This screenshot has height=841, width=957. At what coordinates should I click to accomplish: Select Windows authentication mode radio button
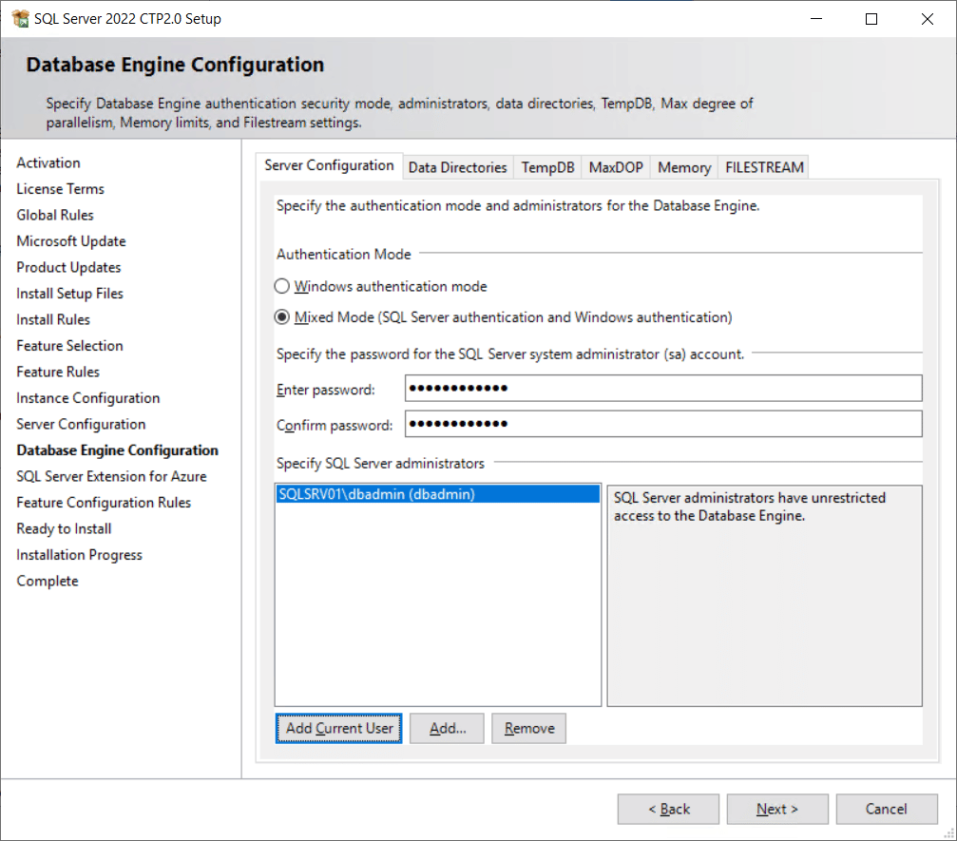(281, 286)
